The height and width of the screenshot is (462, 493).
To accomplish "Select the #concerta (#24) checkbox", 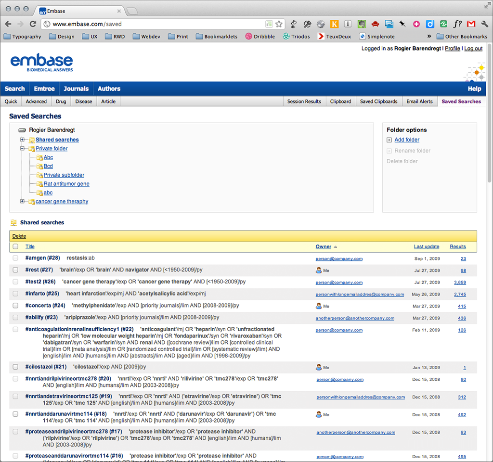I will (15, 306).
